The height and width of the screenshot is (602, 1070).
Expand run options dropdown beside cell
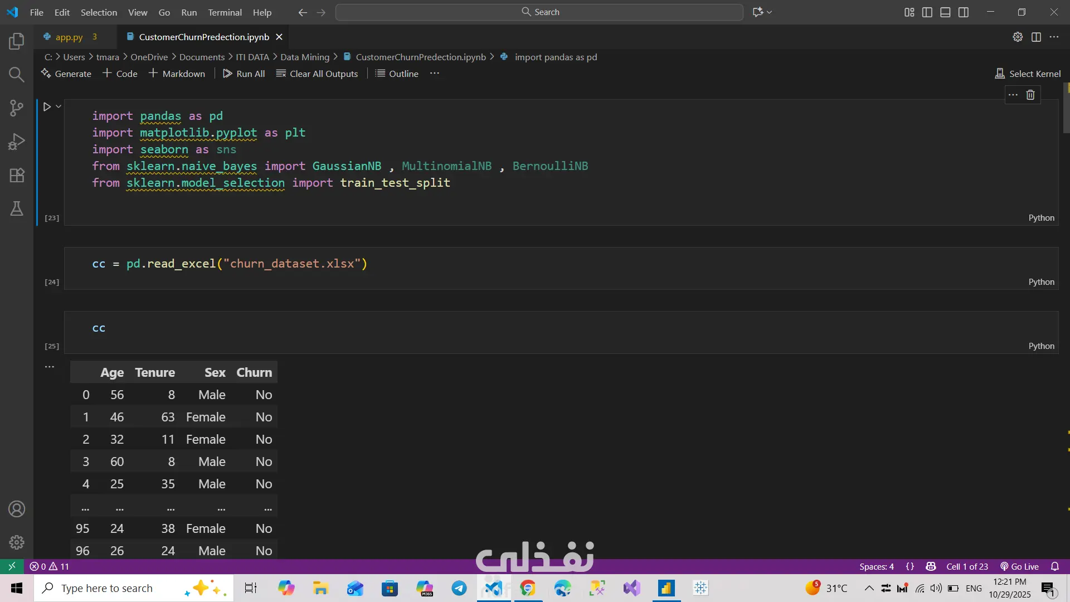pos(59,106)
